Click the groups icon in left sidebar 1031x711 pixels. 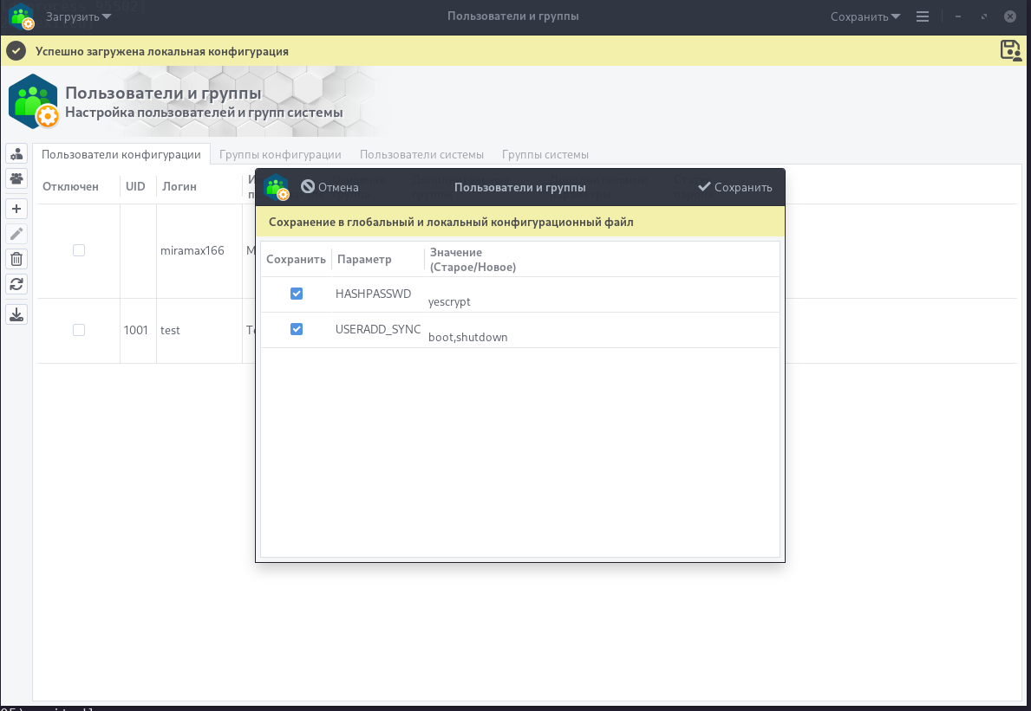[x=16, y=178]
